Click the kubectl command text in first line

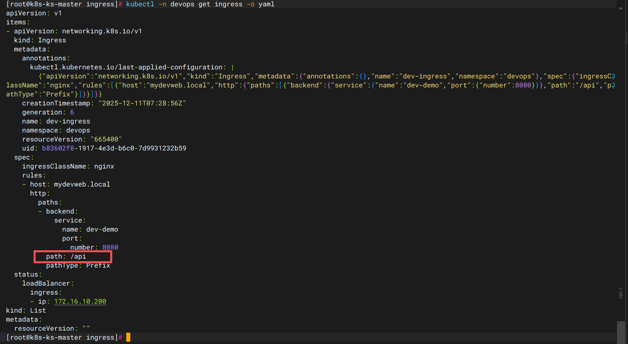140,4
